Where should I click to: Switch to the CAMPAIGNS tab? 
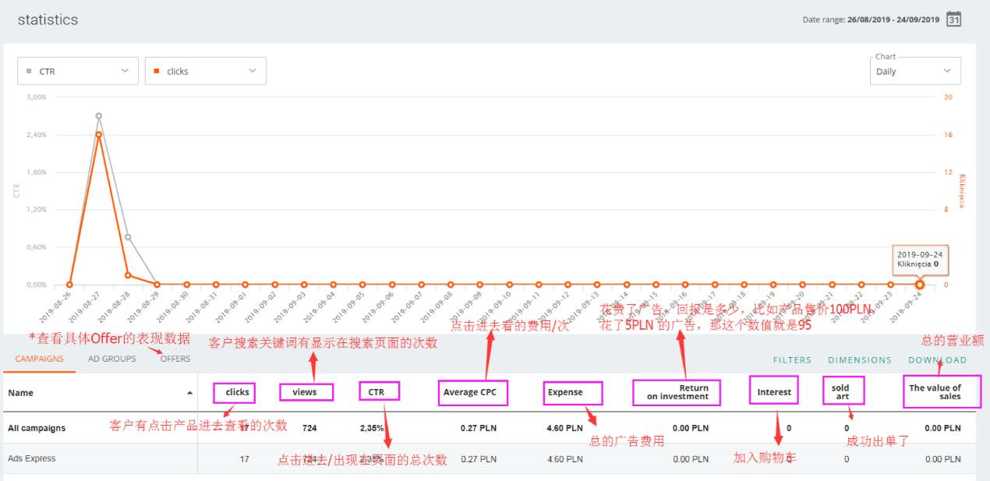[x=39, y=359]
